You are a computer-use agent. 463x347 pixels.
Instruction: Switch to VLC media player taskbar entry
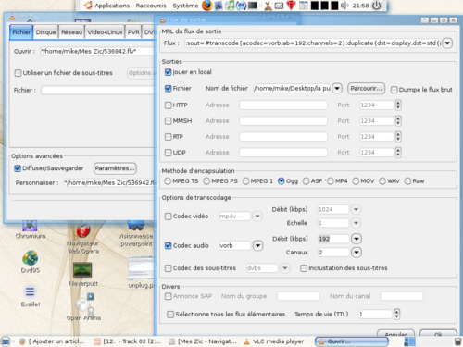tap(274, 341)
